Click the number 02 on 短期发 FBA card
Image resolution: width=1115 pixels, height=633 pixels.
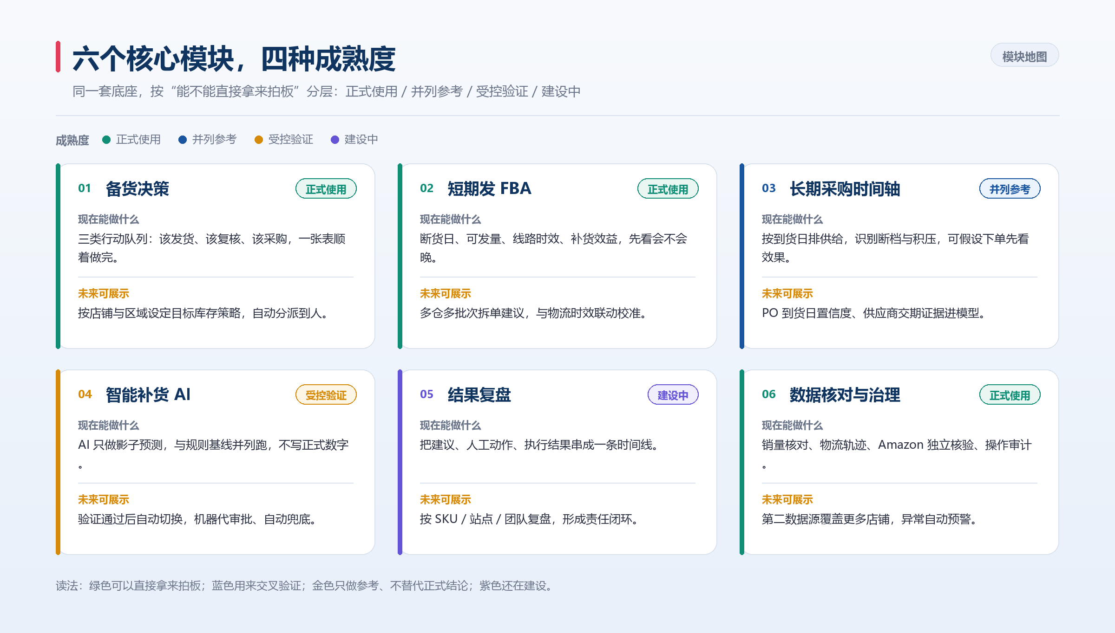click(x=426, y=188)
